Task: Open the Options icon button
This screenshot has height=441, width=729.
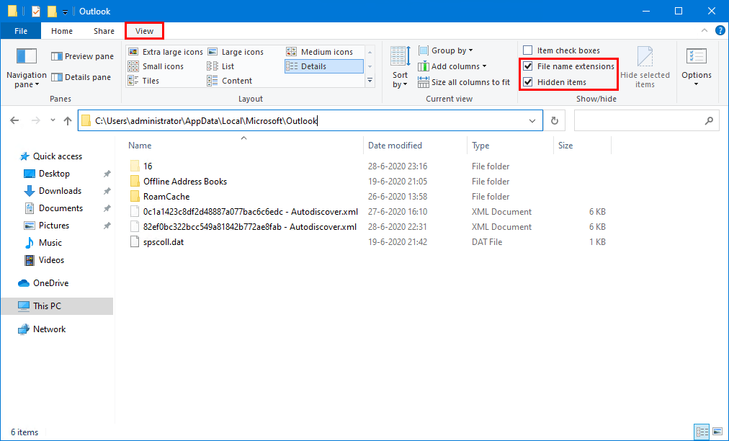Action: point(697,56)
